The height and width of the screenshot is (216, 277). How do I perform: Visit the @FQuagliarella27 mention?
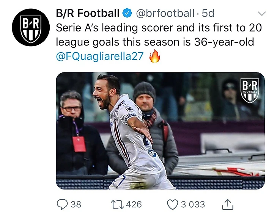click(100, 56)
